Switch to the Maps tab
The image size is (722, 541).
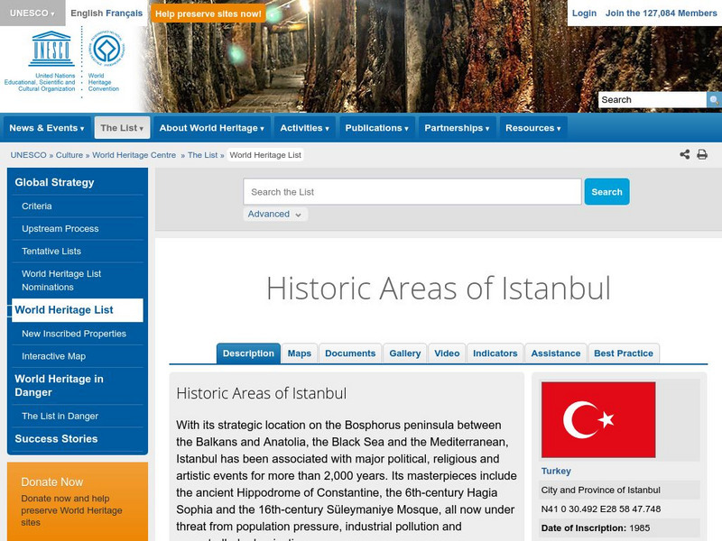tap(300, 353)
